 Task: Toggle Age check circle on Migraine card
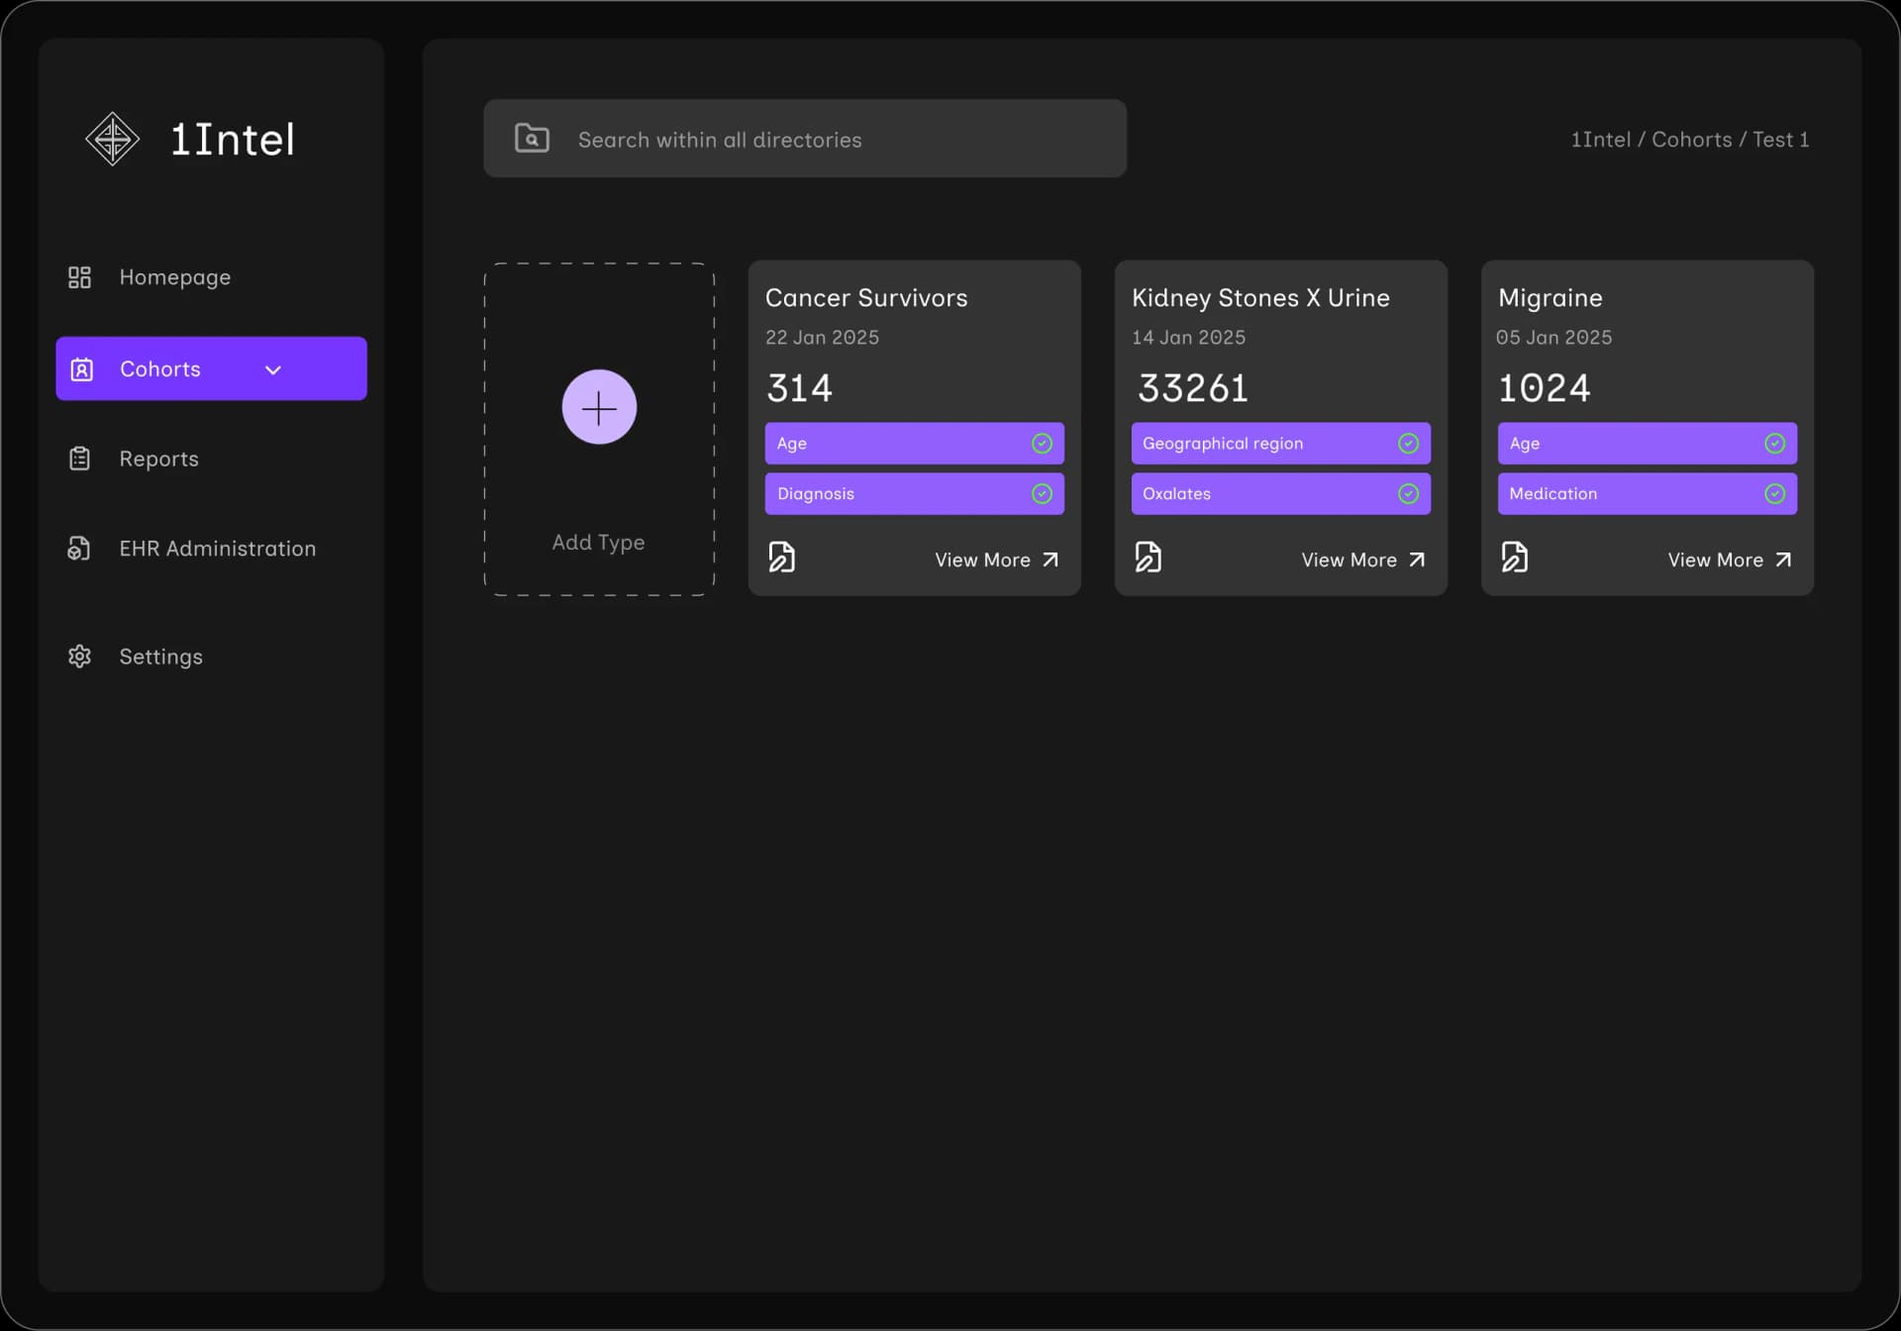pyautogui.click(x=1774, y=444)
